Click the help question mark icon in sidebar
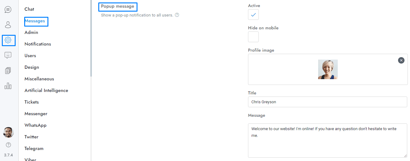This screenshot has width=410, height=161. [8, 145]
